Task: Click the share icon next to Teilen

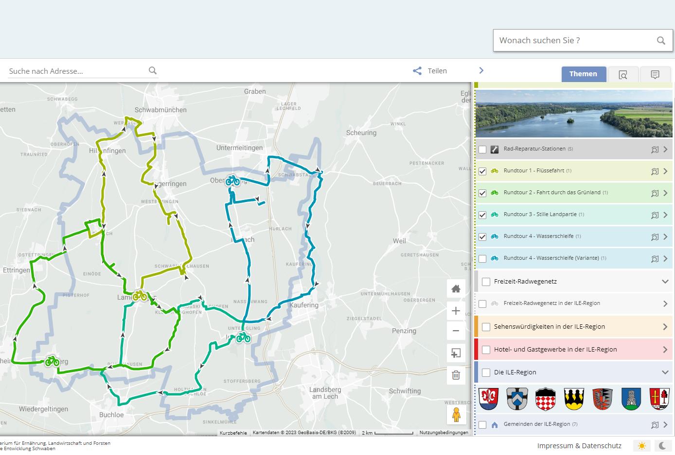Action: (x=417, y=71)
